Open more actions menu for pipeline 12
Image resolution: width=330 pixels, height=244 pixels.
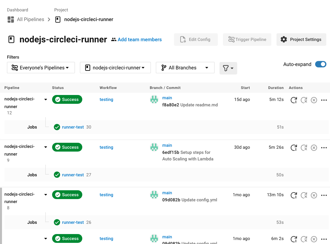324,100
